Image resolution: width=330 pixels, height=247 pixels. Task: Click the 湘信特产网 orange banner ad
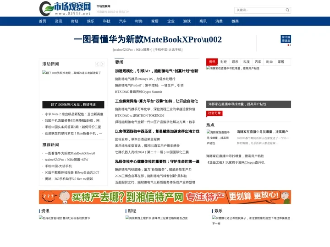(165, 197)
